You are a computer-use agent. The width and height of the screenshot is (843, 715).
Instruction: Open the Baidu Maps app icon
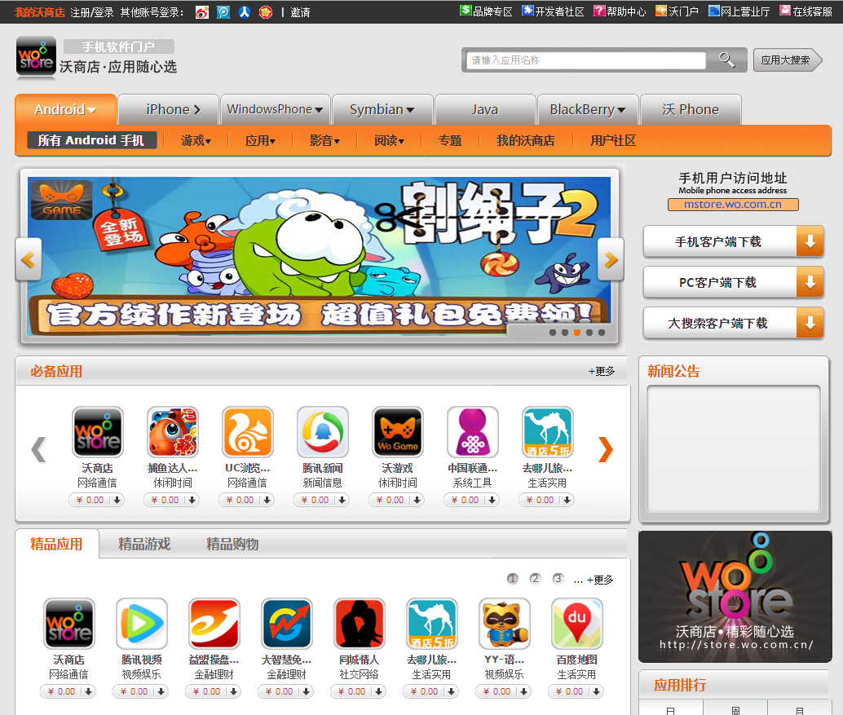[576, 624]
